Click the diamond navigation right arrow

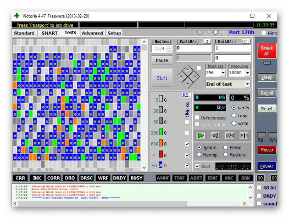point(195,76)
